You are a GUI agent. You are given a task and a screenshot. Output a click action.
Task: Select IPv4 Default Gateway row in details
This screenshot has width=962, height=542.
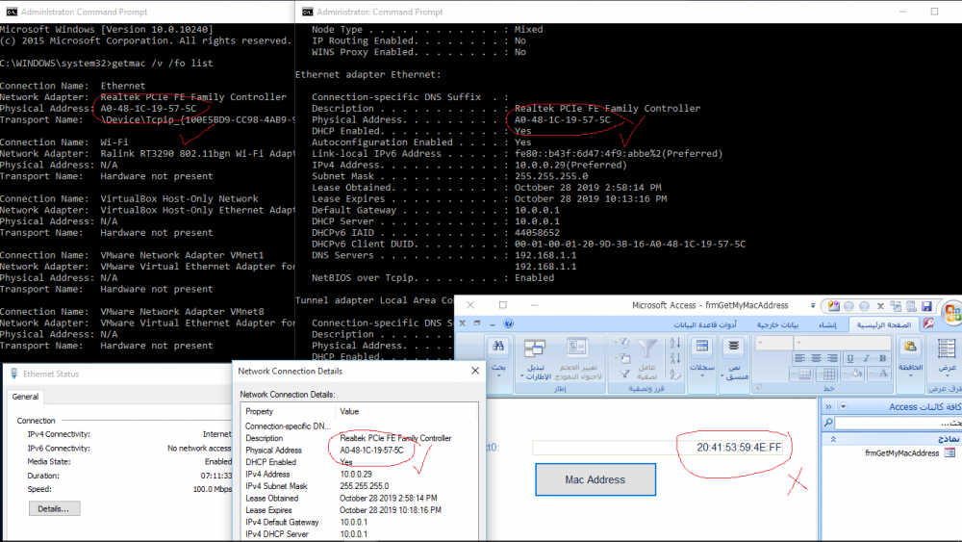(x=359, y=523)
